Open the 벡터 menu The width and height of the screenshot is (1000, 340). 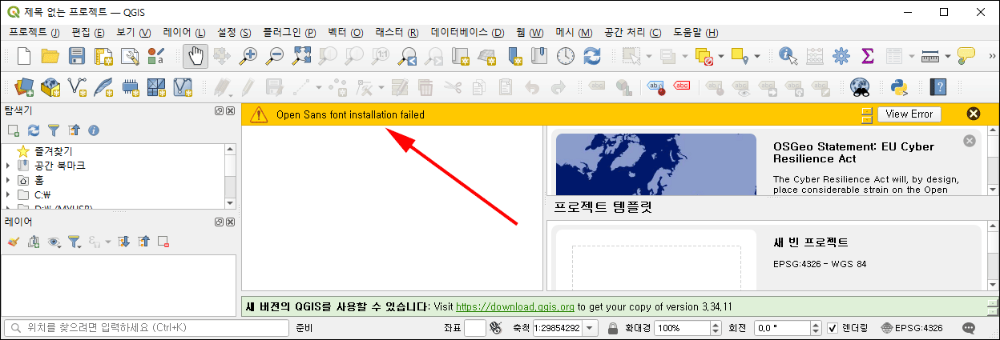pyautogui.click(x=345, y=32)
